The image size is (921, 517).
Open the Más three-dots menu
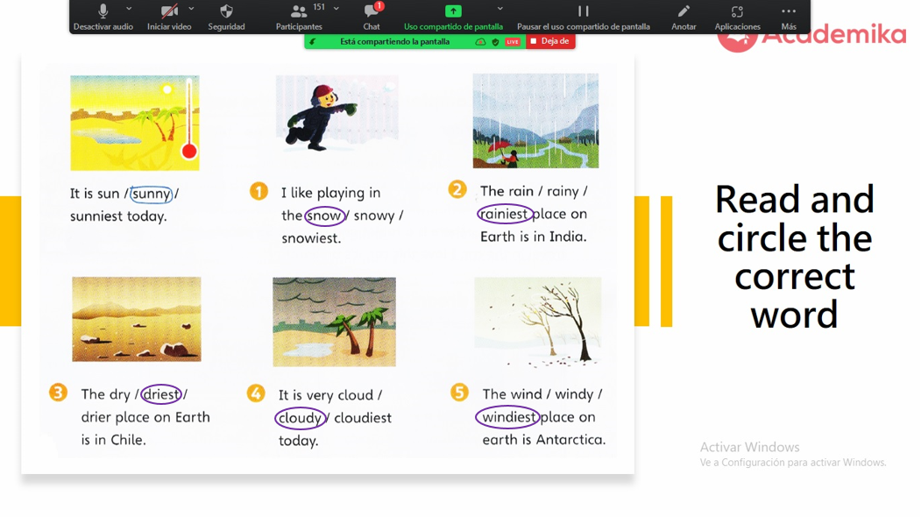click(x=789, y=17)
